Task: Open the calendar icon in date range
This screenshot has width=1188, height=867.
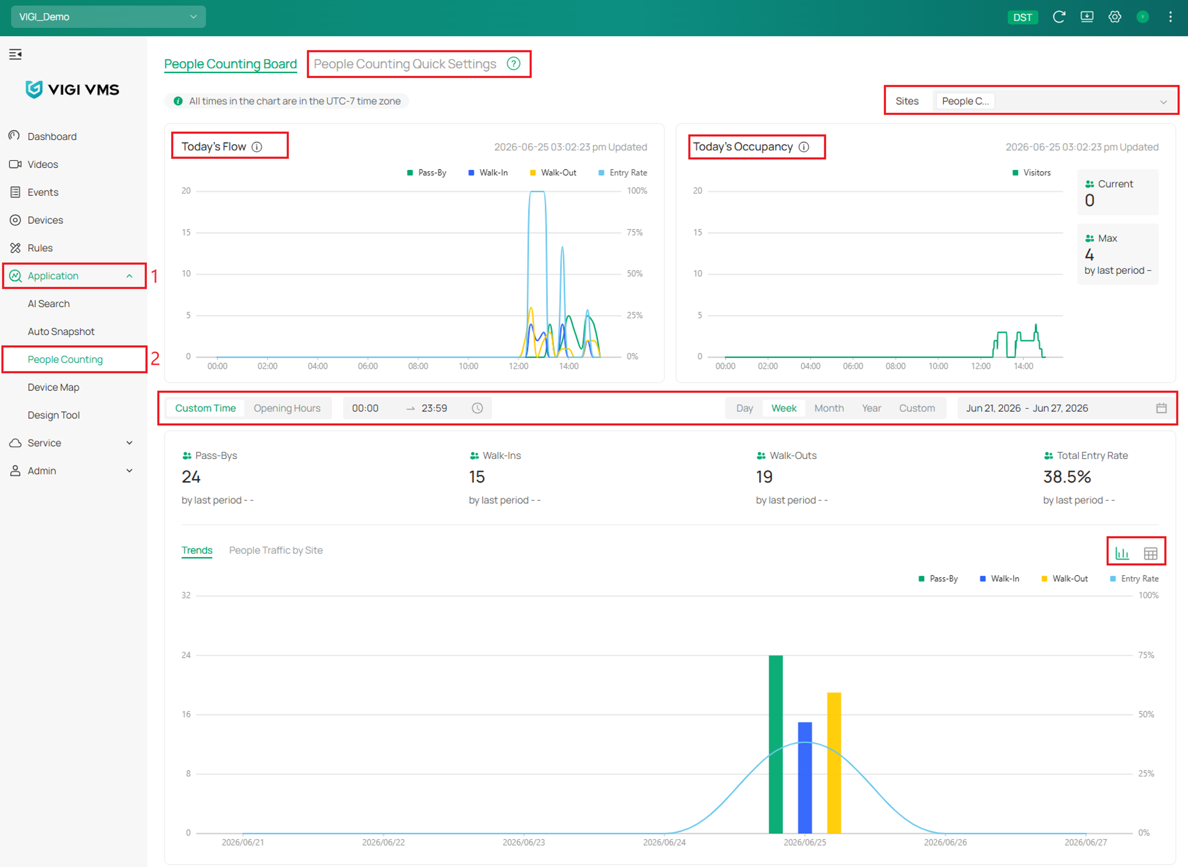Action: pos(1161,408)
